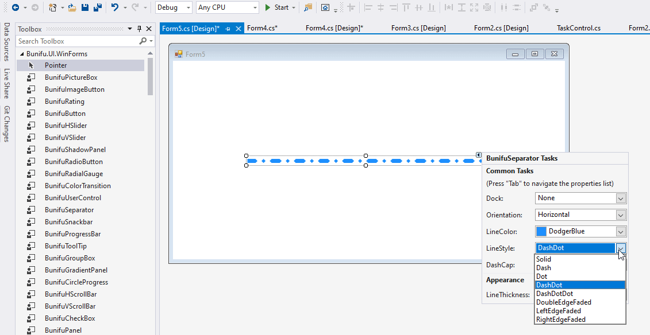Open the Data Sources side tab
650x335 pixels.
point(7,42)
